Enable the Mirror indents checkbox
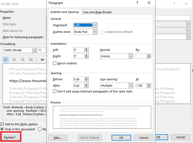This screenshot has width=193, height=143. (55, 63)
